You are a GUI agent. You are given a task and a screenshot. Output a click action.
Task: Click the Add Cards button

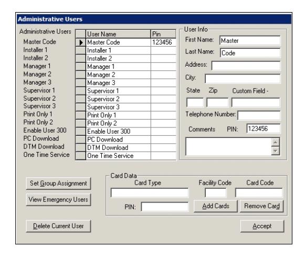(x=216, y=206)
